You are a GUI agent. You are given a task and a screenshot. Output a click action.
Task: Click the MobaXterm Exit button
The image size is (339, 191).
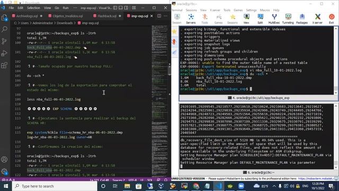(x=332, y=19)
